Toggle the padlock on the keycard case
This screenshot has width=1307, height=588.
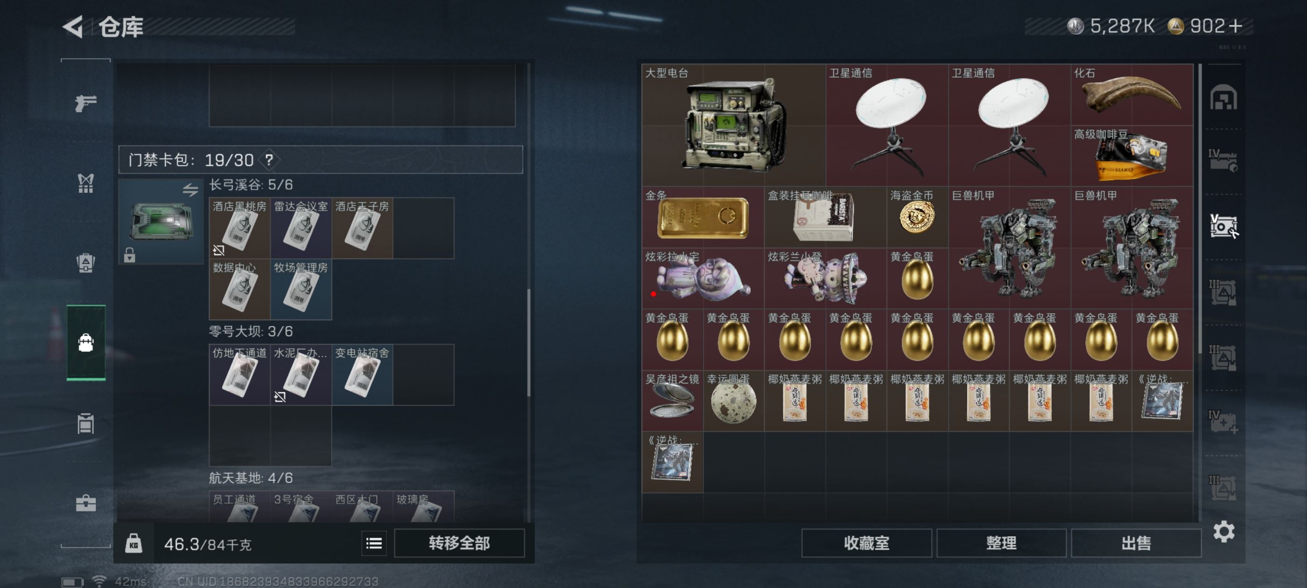(x=130, y=255)
